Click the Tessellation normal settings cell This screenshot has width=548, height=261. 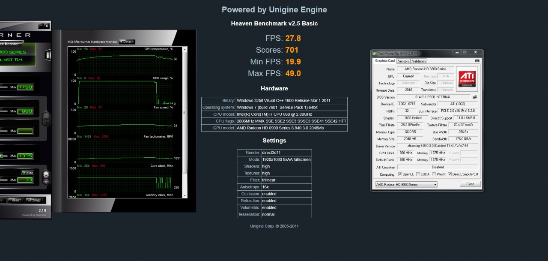pos(286,214)
